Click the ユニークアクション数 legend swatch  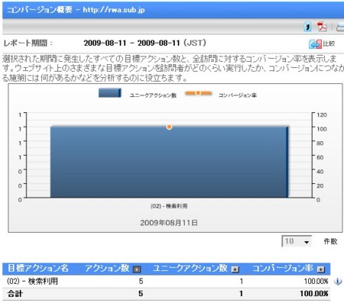point(110,93)
